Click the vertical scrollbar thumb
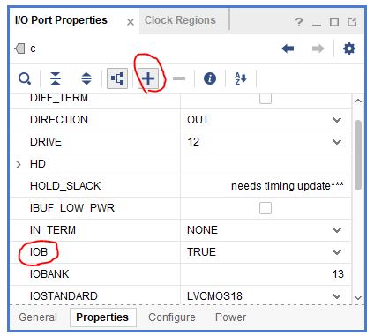The image size is (374, 336). [358, 155]
